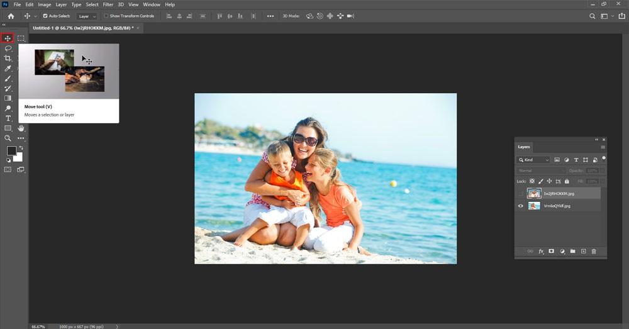
Task: Open the Filter menu
Action: (108, 4)
